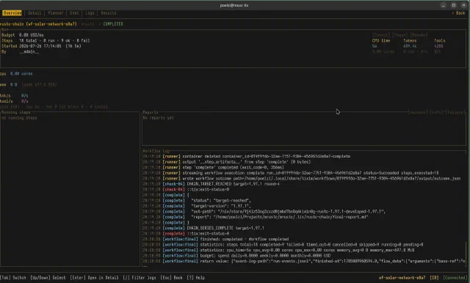
Task: Click 'wf-solar-network-a8a7' in the status bar
Action: pos(402,278)
